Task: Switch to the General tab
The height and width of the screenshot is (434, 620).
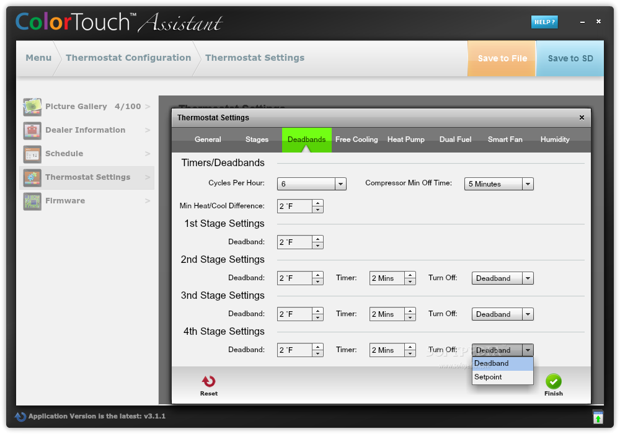Action: pos(208,139)
